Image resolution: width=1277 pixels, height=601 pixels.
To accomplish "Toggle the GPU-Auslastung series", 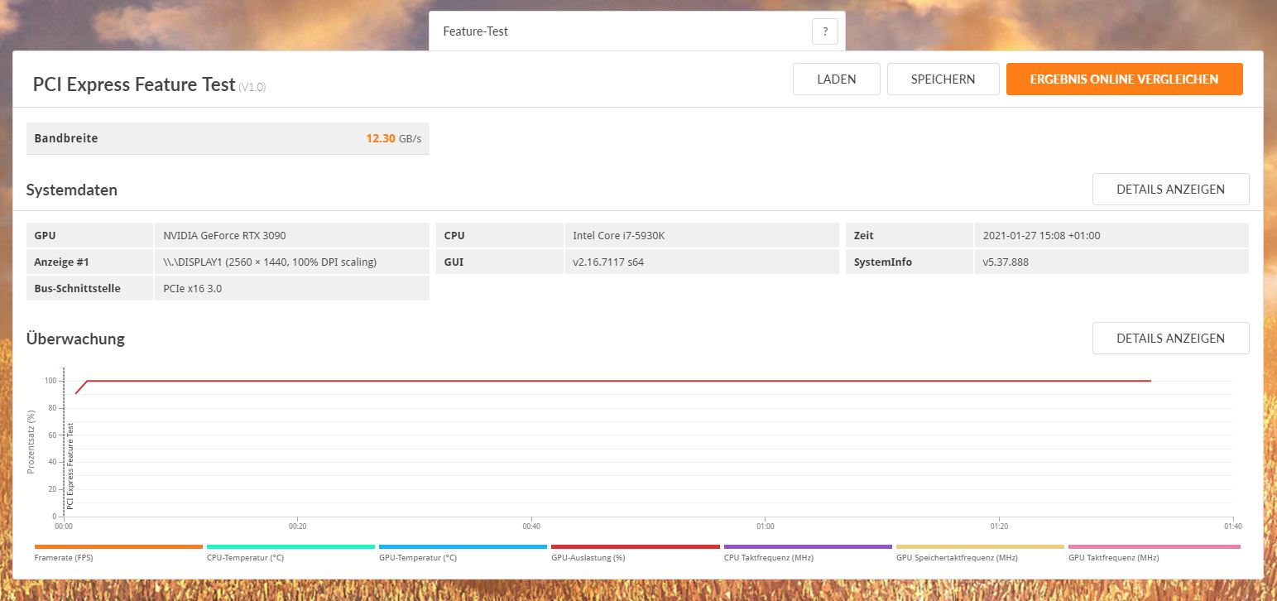I will 588,557.
